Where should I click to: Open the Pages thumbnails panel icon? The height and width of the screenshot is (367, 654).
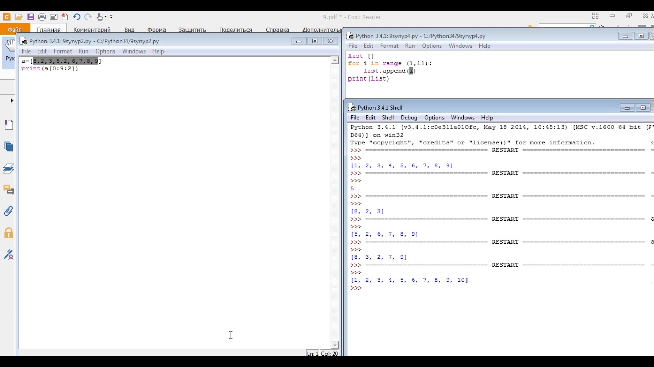[9, 147]
